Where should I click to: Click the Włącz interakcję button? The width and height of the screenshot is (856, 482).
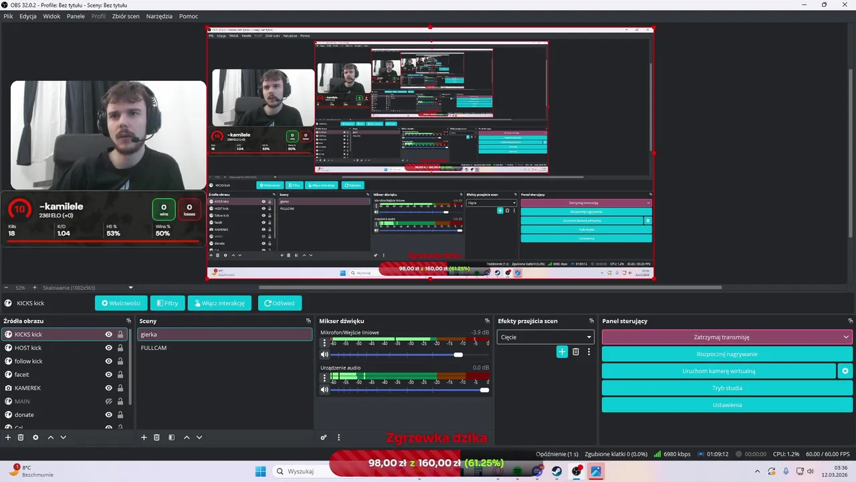[219, 303]
